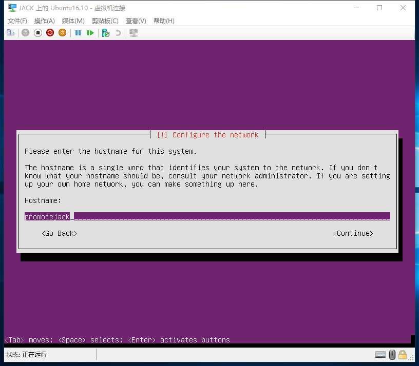Open the 操作(A) menu

coord(44,21)
